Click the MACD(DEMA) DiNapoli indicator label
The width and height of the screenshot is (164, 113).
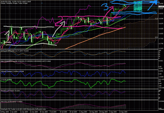click(x=26, y=61)
